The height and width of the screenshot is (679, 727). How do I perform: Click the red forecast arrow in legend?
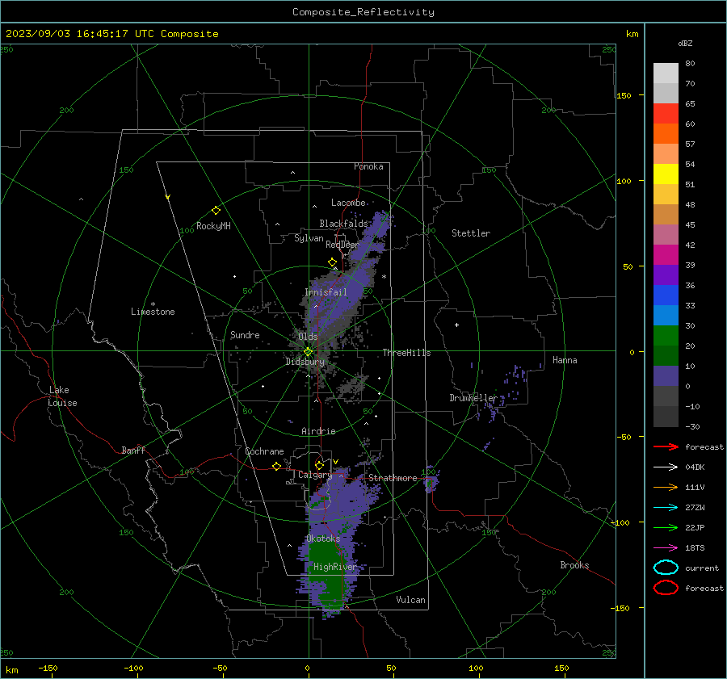666,446
